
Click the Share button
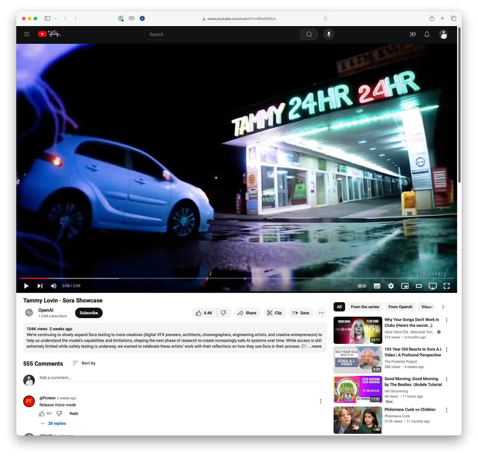tap(247, 313)
